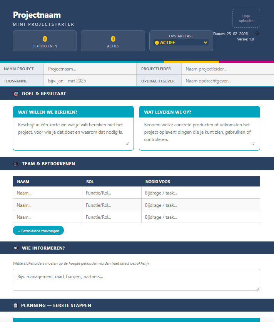Click the megaphone icon beside Wie Informeren
The image size is (274, 322).
click(x=16, y=248)
